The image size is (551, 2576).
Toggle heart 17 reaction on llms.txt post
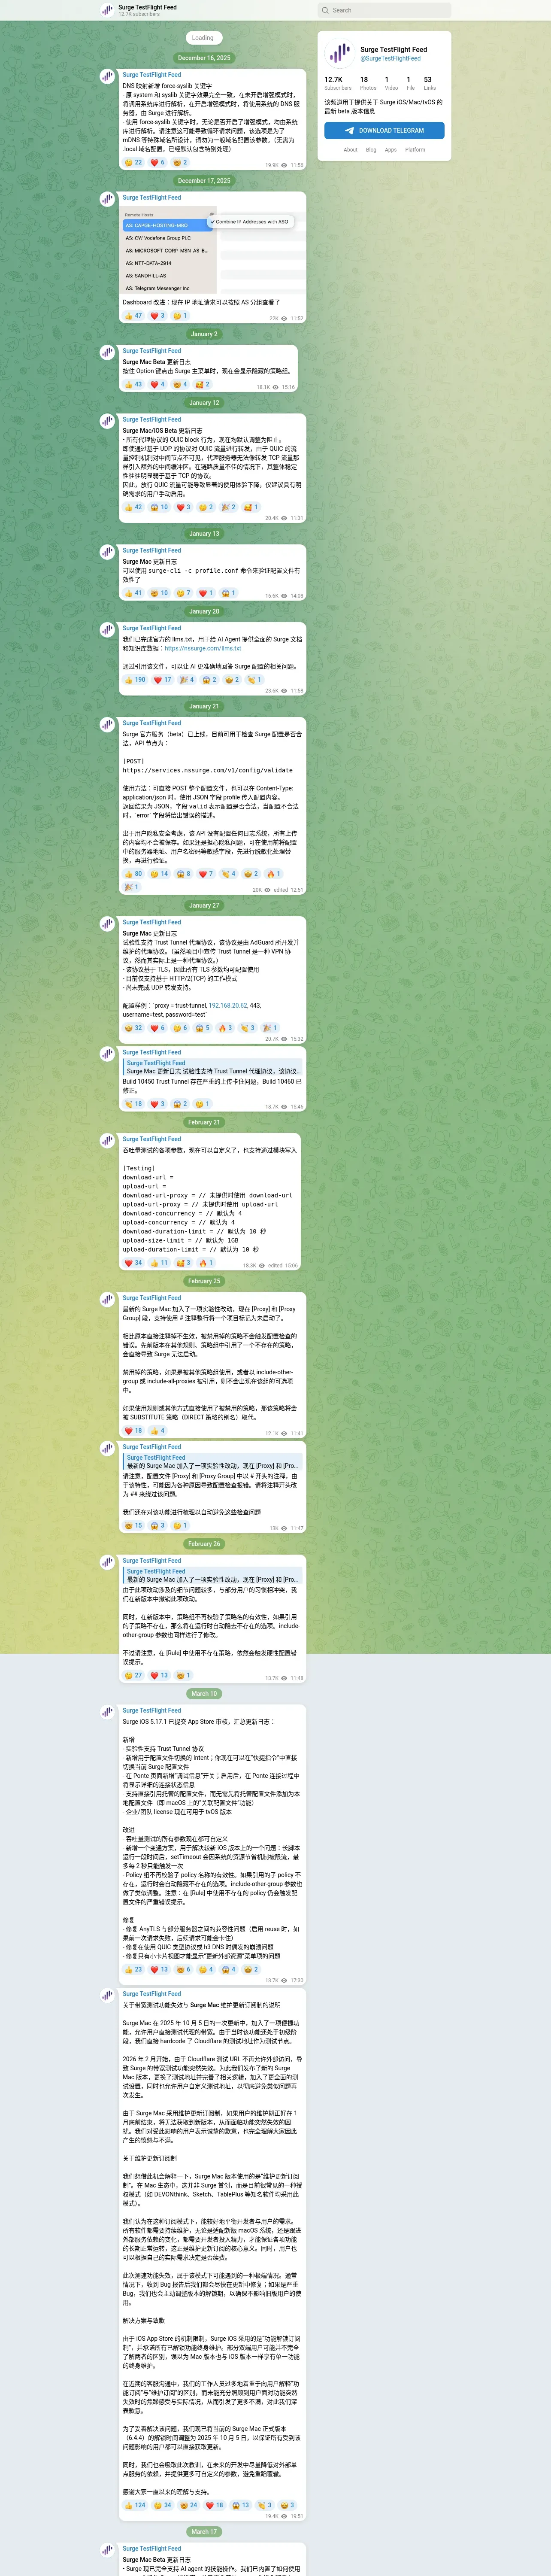[162, 680]
